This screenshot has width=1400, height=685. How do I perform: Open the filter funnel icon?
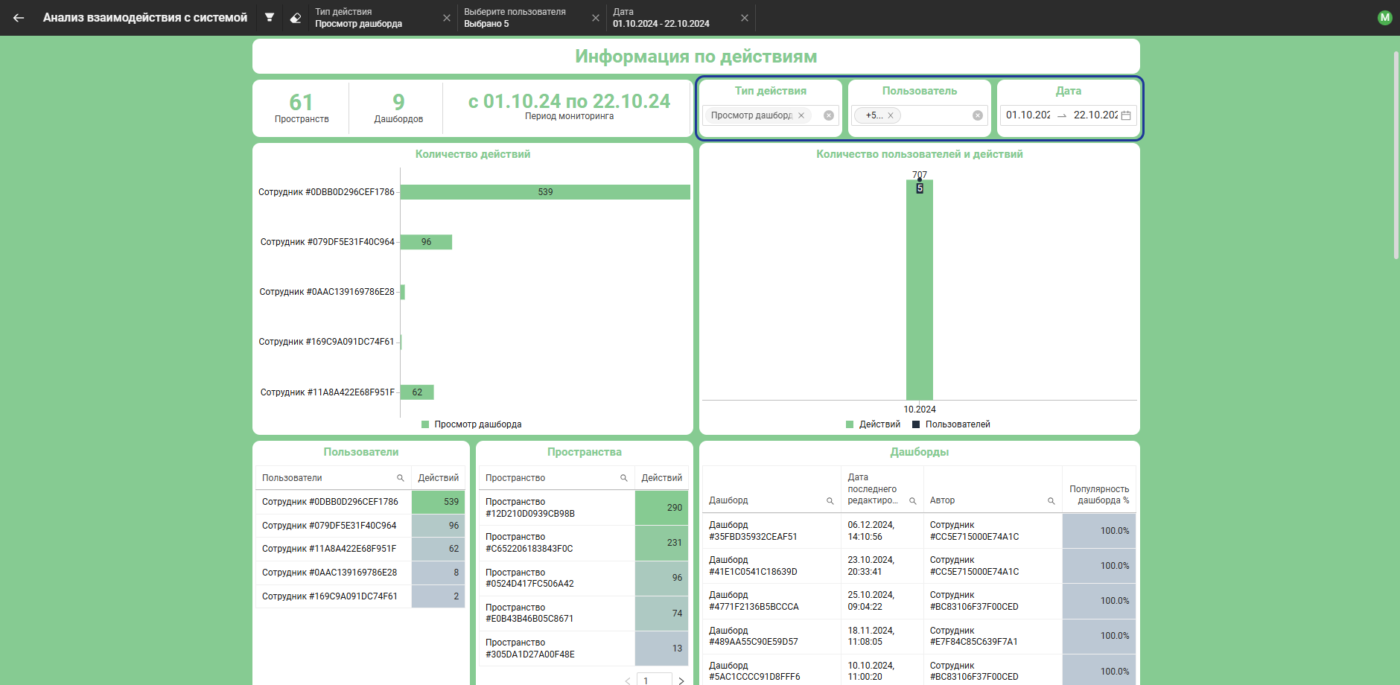coord(270,18)
